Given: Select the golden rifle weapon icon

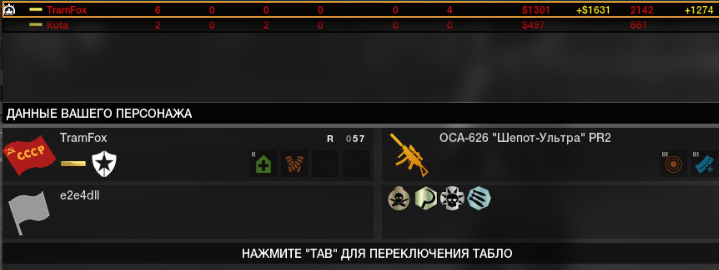Looking at the screenshot, I should click(409, 155).
